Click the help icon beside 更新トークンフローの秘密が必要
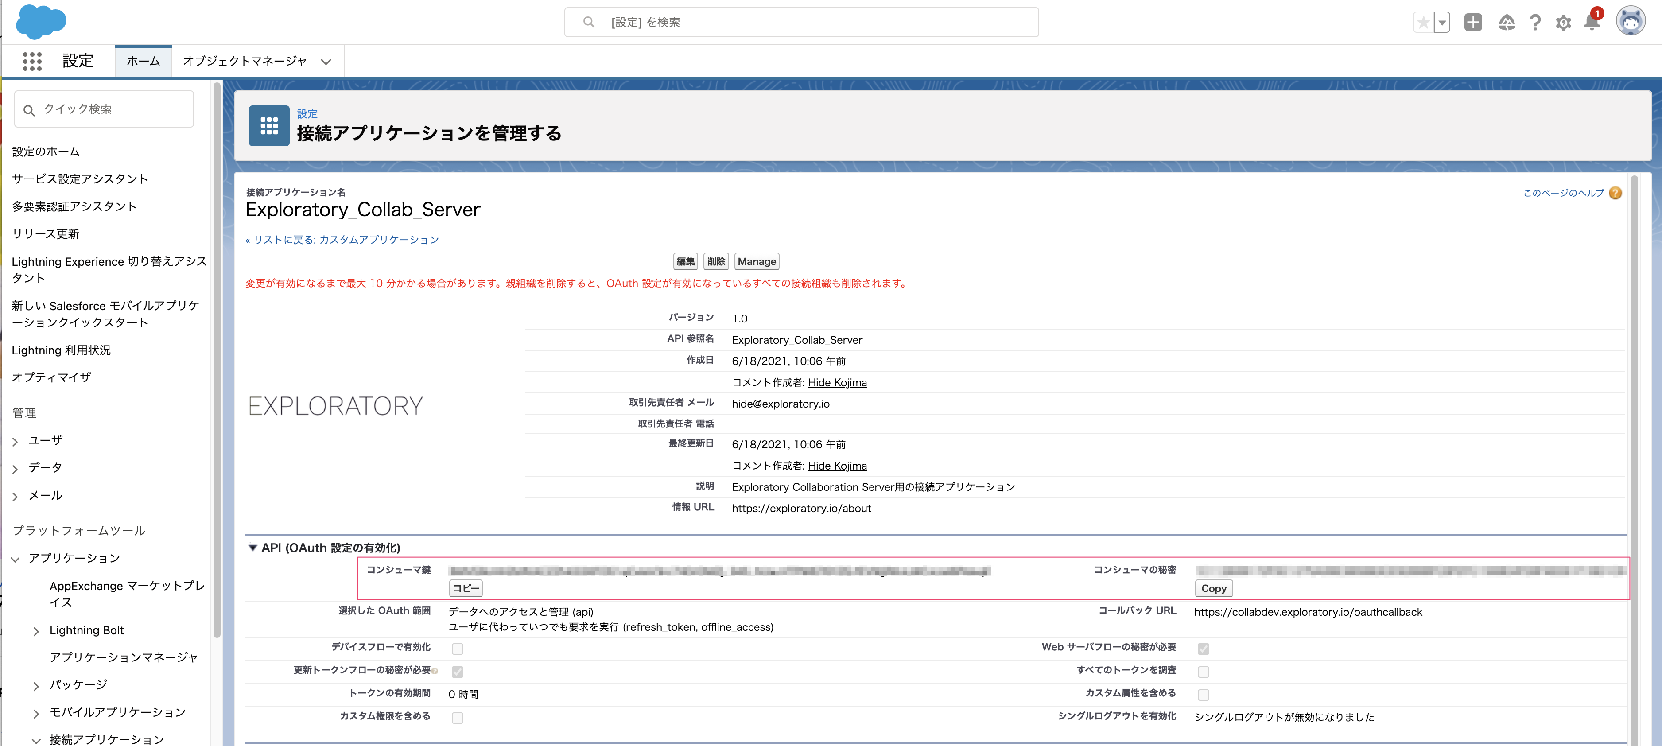This screenshot has height=746, width=1662. point(435,672)
